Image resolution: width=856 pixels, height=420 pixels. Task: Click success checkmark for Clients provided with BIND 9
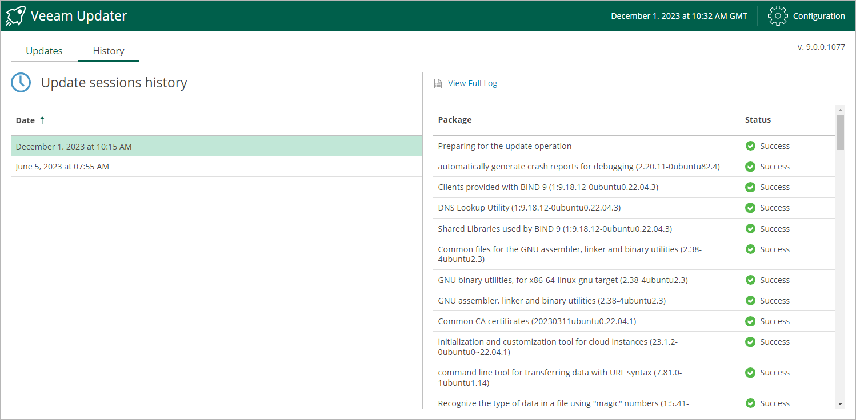click(750, 187)
